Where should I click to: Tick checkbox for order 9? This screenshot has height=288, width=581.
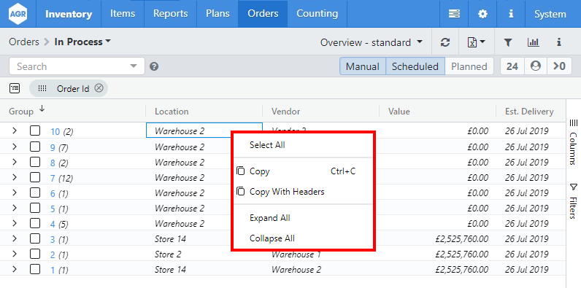click(x=35, y=147)
